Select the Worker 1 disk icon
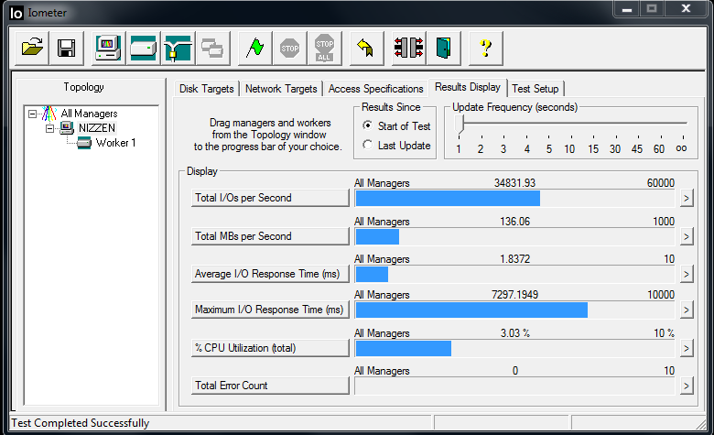The width and height of the screenshot is (714, 435). (84, 143)
